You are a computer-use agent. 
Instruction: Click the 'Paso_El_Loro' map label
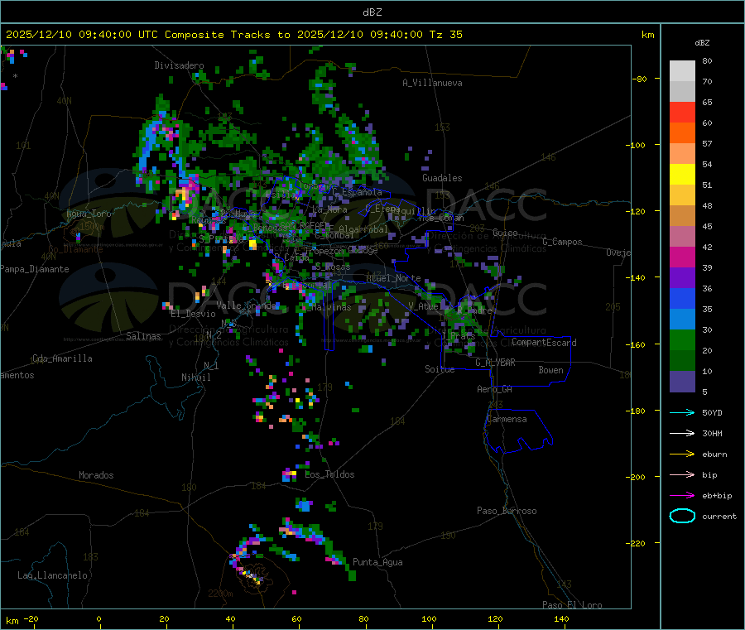[x=572, y=605]
